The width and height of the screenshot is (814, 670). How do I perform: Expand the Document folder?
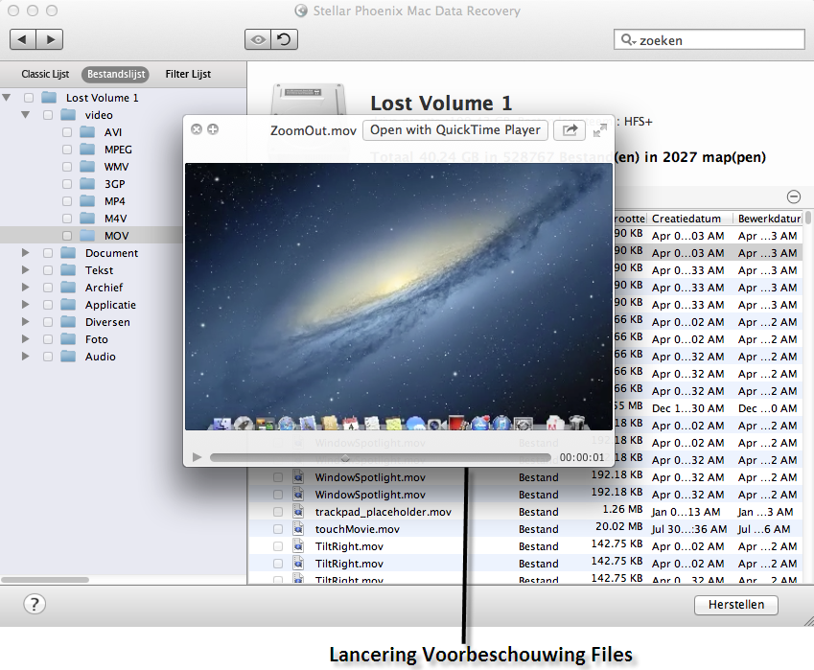(x=26, y=253)
